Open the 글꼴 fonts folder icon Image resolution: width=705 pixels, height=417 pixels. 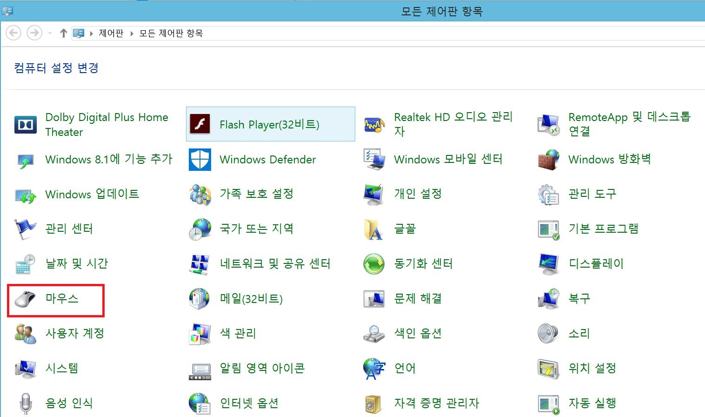pyautogui.click(x=374, y=229)
